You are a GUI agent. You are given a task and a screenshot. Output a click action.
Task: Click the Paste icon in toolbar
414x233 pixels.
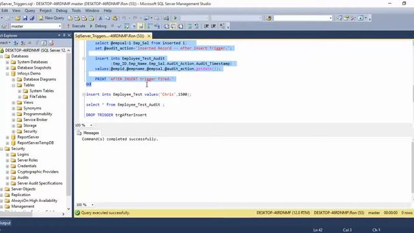[x=115, y=18]
